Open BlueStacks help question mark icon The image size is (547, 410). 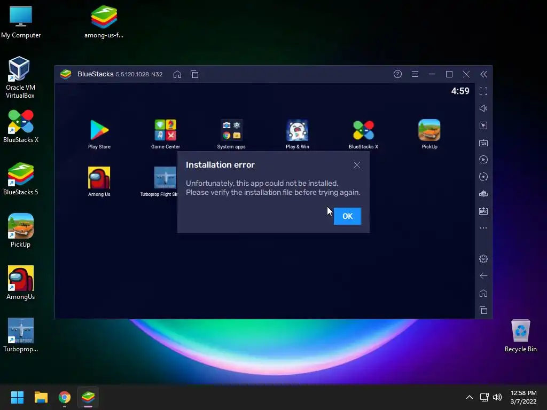coord(397,74)
